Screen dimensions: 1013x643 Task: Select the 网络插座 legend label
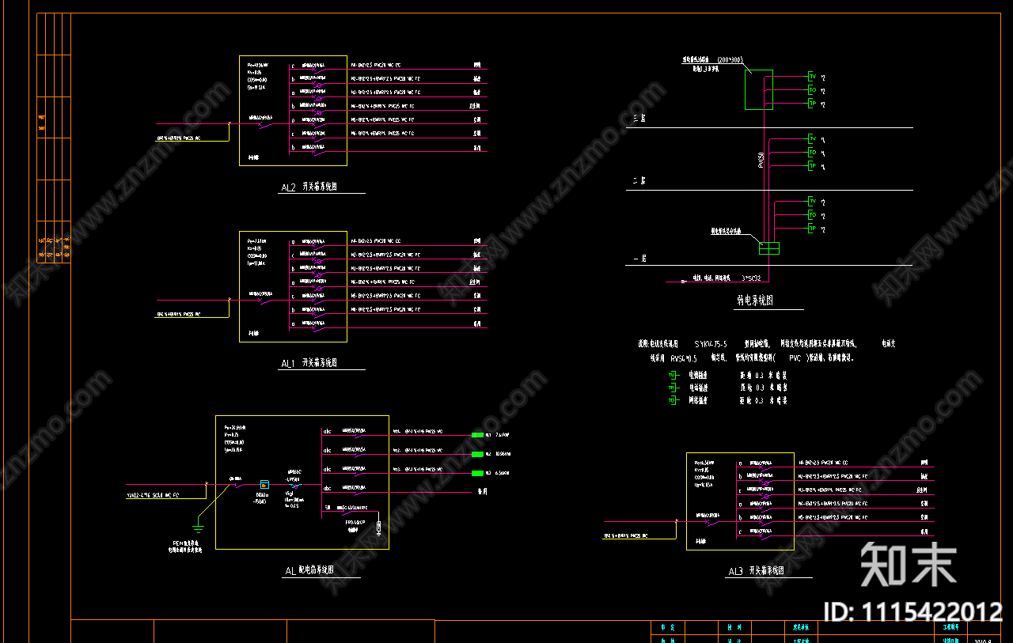698,401
